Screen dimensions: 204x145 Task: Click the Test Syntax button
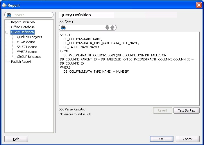point(187,110)
